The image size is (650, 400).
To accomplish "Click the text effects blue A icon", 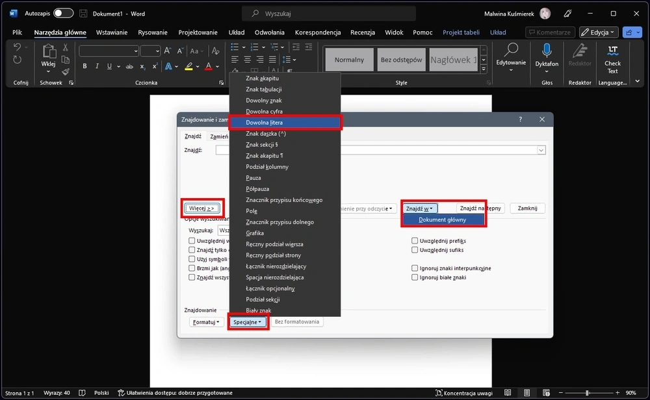I will pos(168,66).
